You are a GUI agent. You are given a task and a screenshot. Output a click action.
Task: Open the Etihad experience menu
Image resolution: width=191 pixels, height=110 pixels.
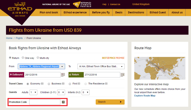point(75,13)
